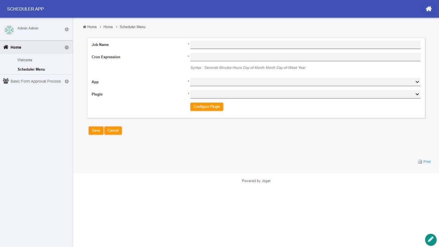Open the Welcome menu item

25,60
